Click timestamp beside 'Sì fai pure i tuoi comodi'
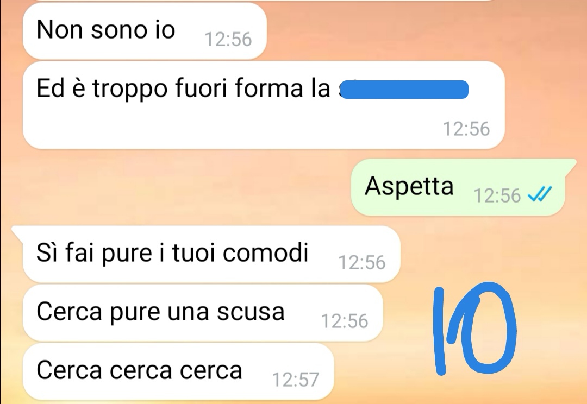Viewport: 587px width, 404px height. (361, 262)
